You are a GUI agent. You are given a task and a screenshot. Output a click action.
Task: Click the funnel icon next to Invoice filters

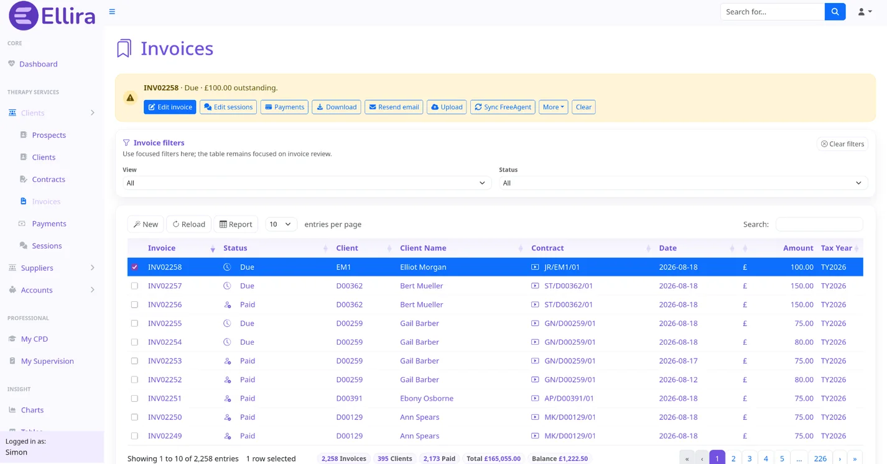coord(126,143)
